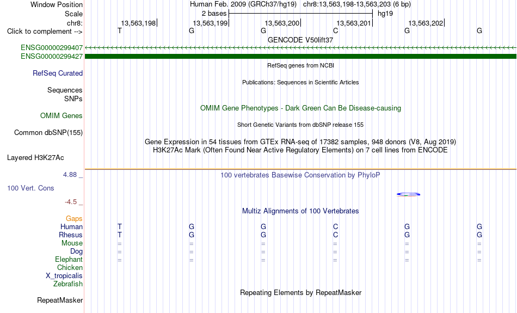Click the X_tropicalis alignment row label

[64, 276]
